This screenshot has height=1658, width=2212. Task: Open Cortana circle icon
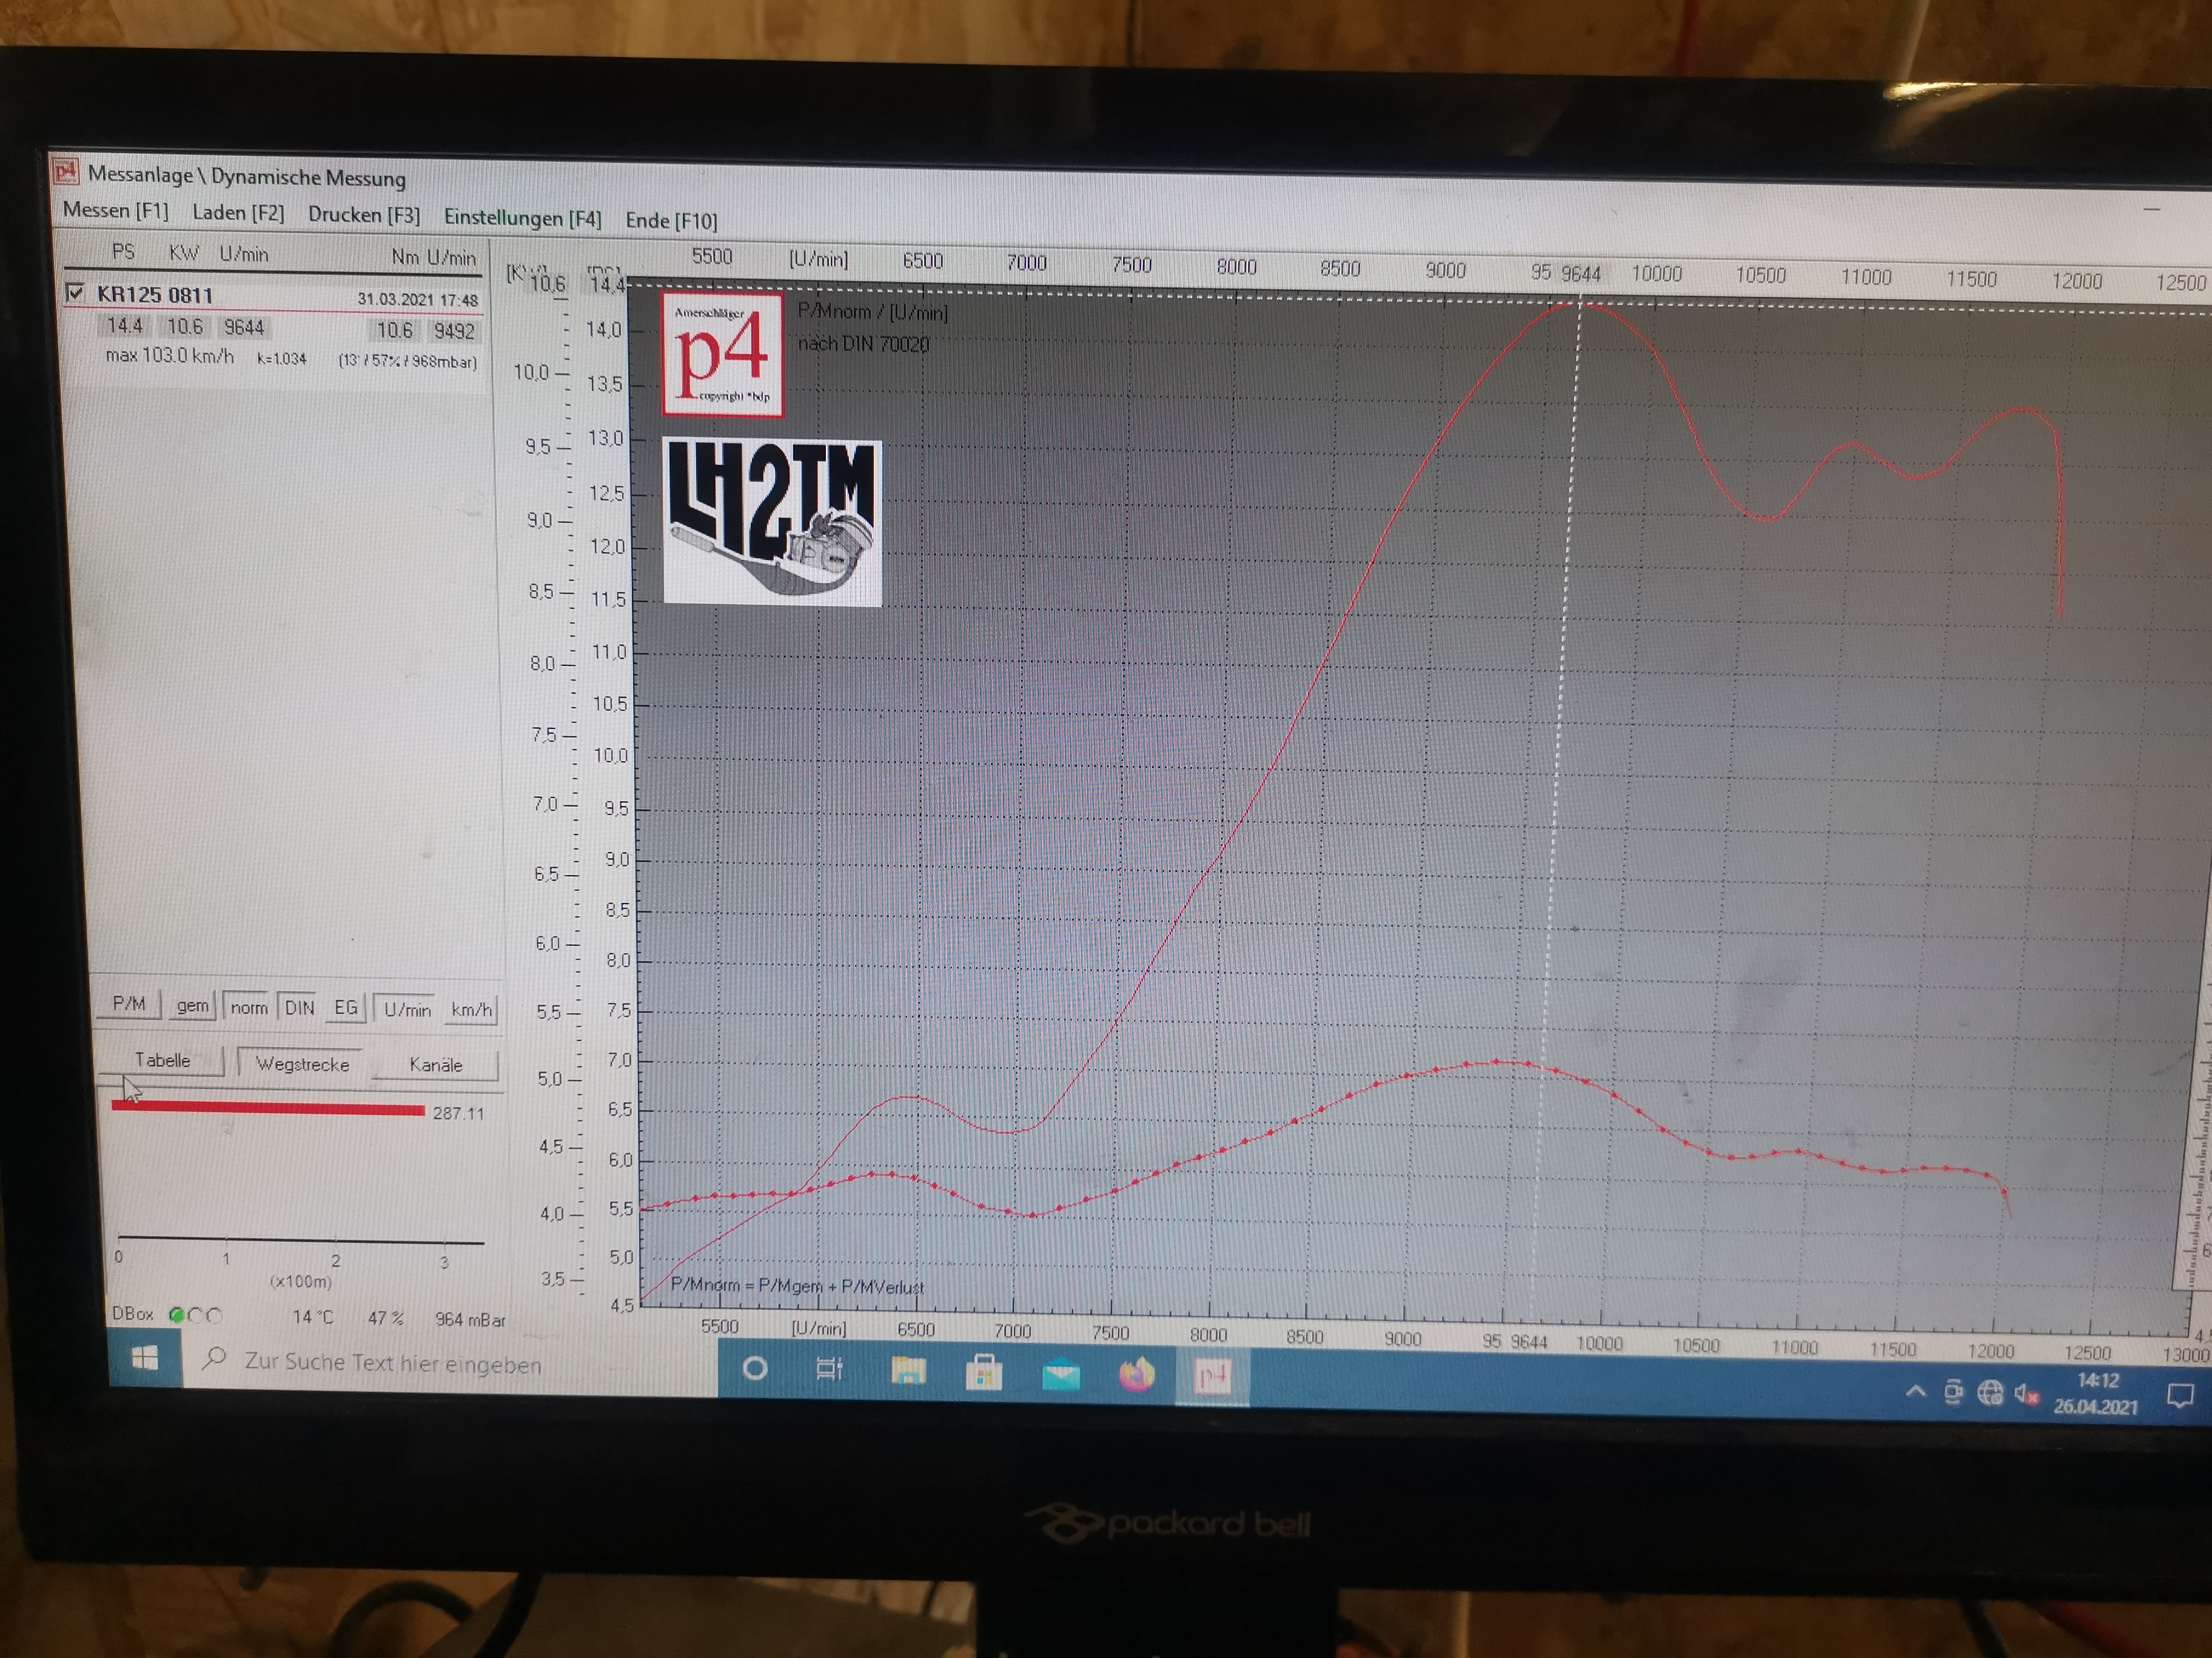(x=755, y=1368)
